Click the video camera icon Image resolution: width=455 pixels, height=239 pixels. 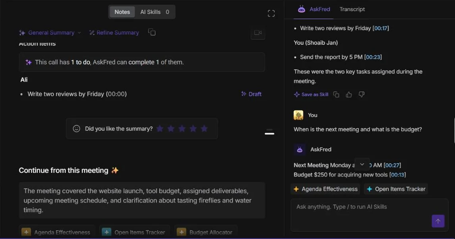pyautogui.click(x=258, y=33)
